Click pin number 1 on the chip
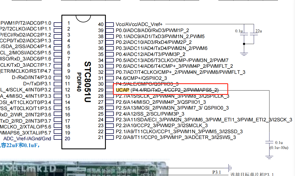This screenshot has width=295, height=176. click(69, 23)
